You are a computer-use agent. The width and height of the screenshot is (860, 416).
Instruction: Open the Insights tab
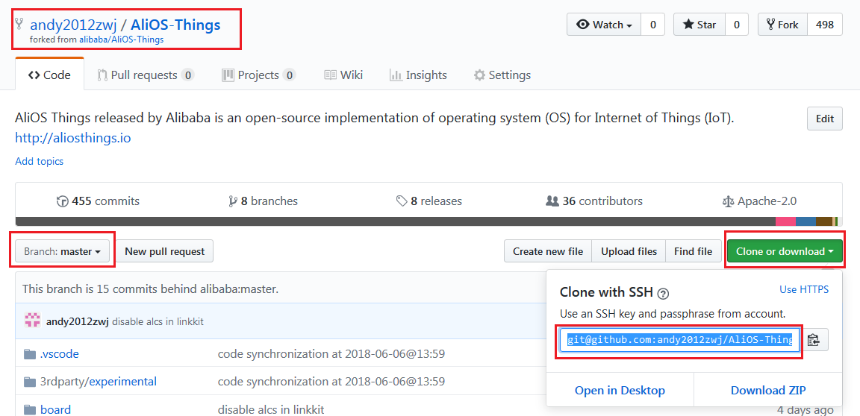click(418, 75)
